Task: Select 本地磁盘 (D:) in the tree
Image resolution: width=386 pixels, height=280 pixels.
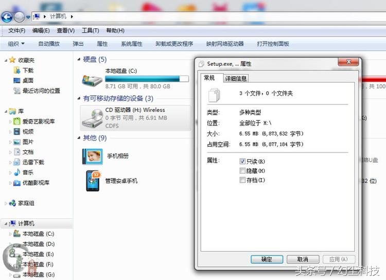Action: 39,244
